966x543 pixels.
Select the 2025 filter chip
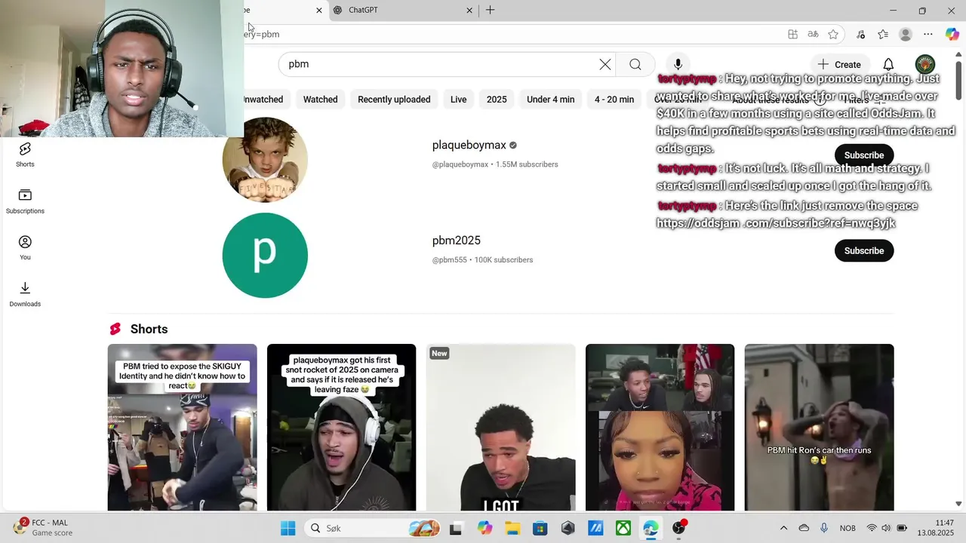[x=497, y=100]
